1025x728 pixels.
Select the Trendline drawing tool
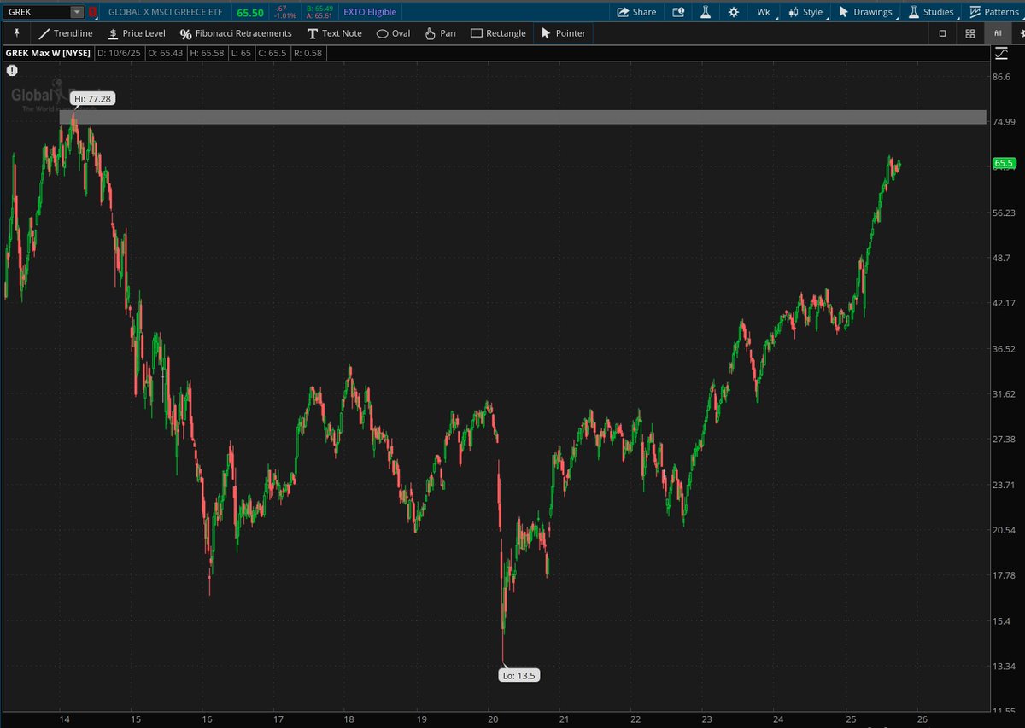(x=66, y=33)
